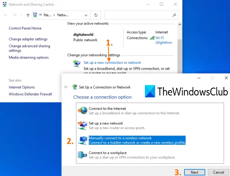Click the Wi-Fi (digitalworld) connection link
230x176 pixels.
(164, 40)
